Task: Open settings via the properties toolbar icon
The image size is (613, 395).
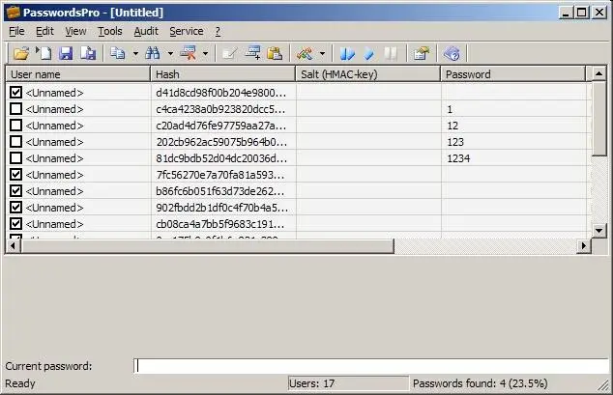Action: click(421, 53)
